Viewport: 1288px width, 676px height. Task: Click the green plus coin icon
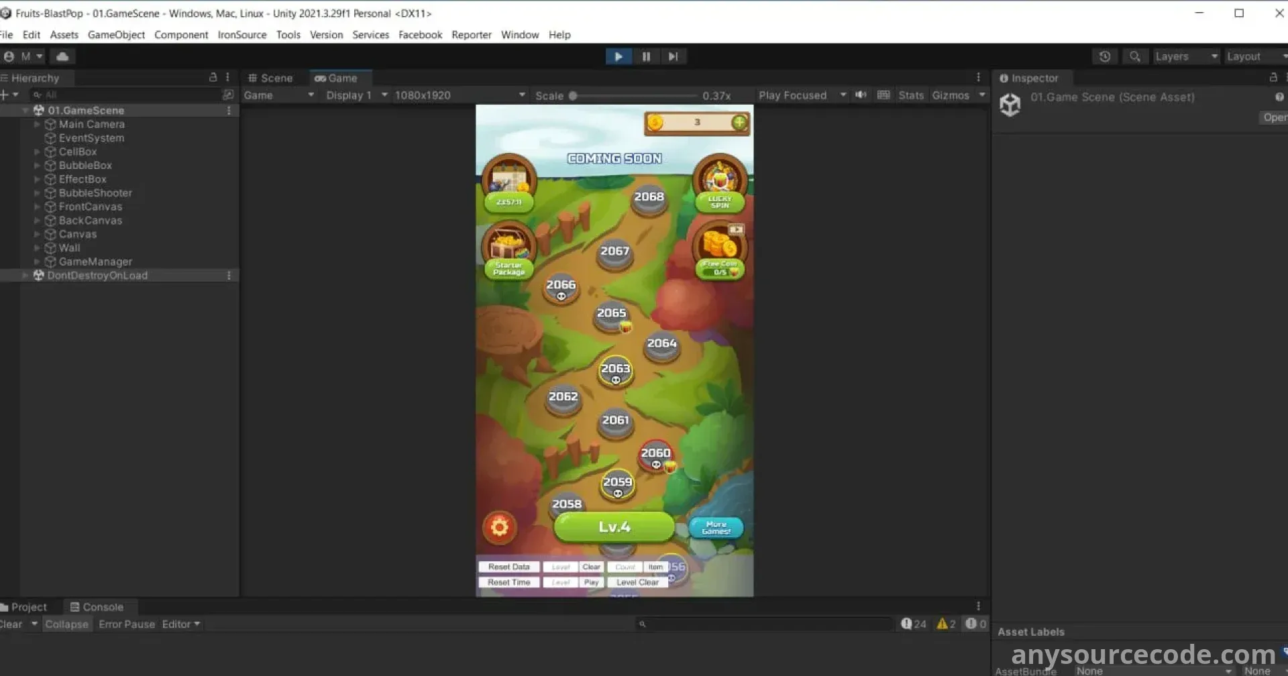(739, 123)
